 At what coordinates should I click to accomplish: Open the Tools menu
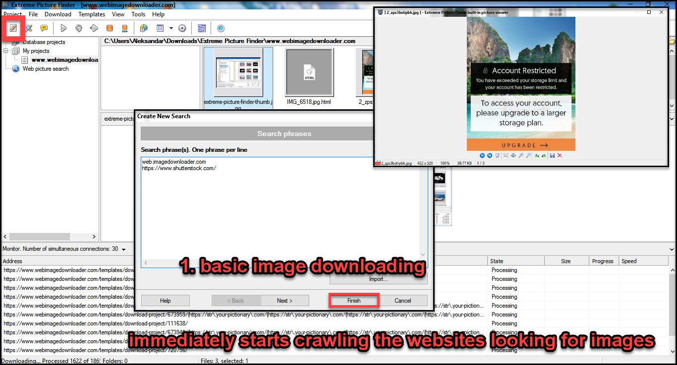pyautogui.click(x=138, y=14)
